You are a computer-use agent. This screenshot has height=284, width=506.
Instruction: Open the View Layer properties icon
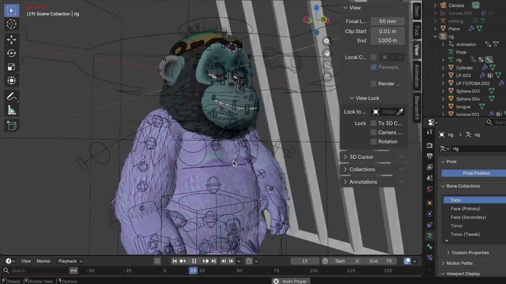430,167
